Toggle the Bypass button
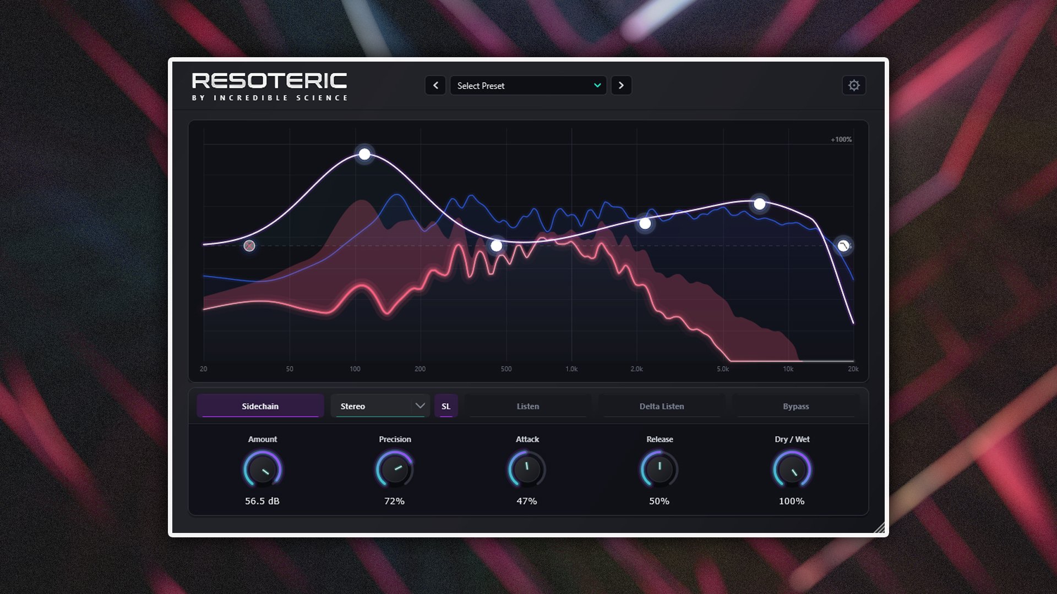The width and height of the screenshot is (1057, 594). (x=796, y=406)
